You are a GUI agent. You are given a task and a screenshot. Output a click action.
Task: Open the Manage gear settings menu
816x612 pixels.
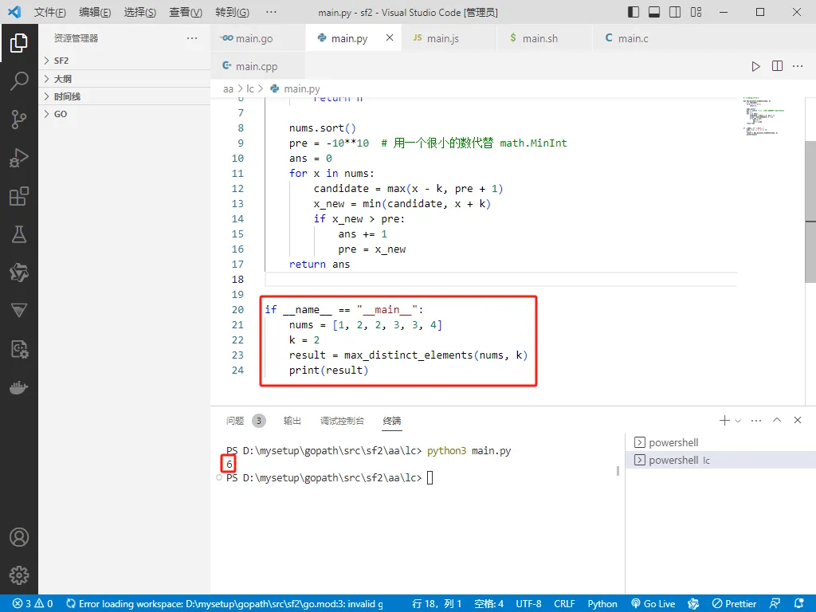point(19,575)
